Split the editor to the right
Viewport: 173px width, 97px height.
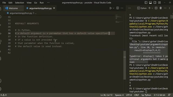pyautogui.click(x=118, y=8)
